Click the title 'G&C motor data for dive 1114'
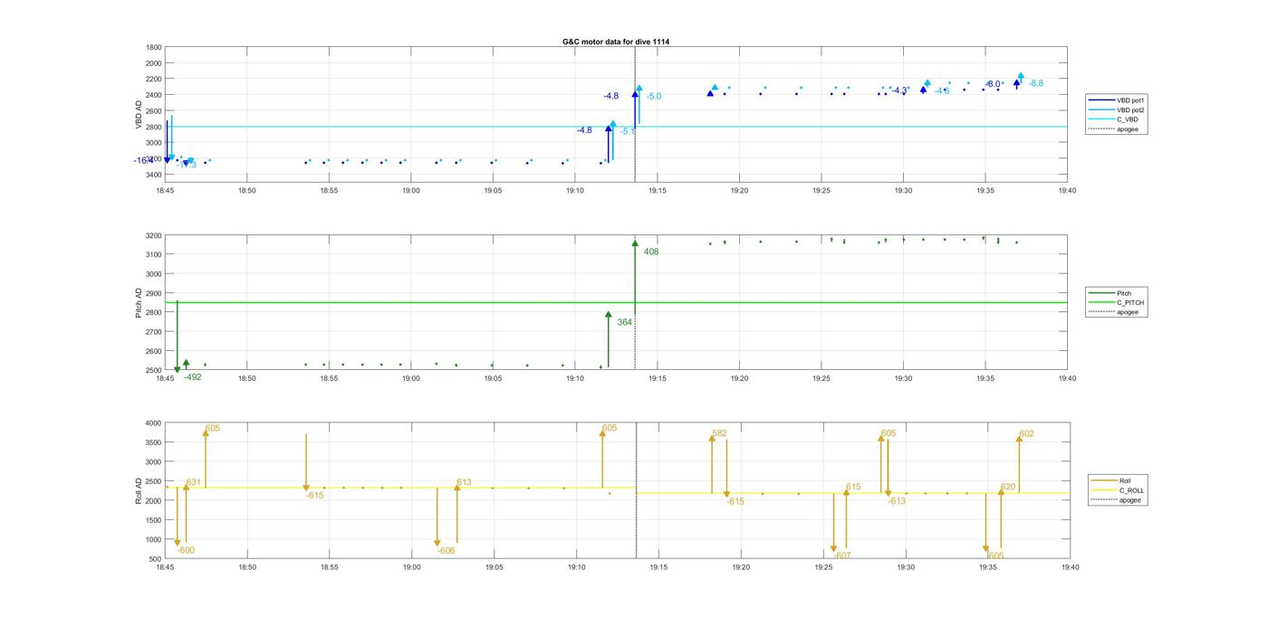Viewport: 1268px width, 627px height. point(616,42)
